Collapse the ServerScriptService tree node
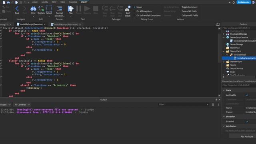Viewport: 256px width, 144px height. click(224, 37)
